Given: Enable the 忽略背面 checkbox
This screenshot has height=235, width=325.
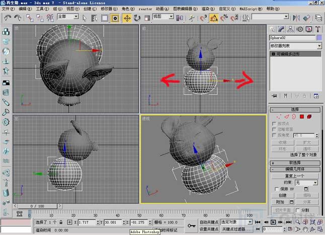Looking at the screenshot, I should (x=274, y=130).
